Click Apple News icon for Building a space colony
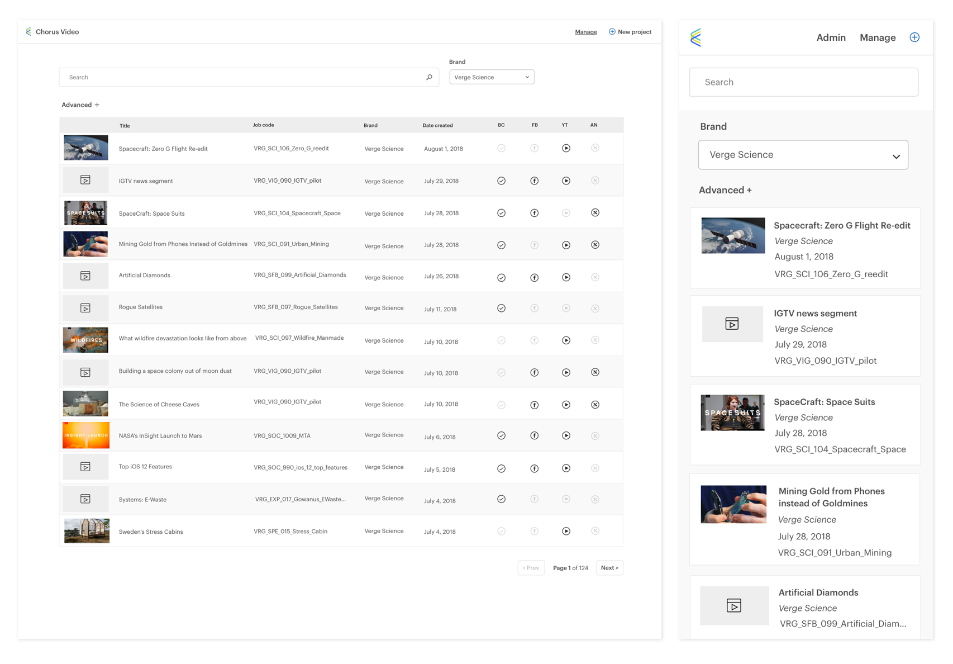 [595, 372]
